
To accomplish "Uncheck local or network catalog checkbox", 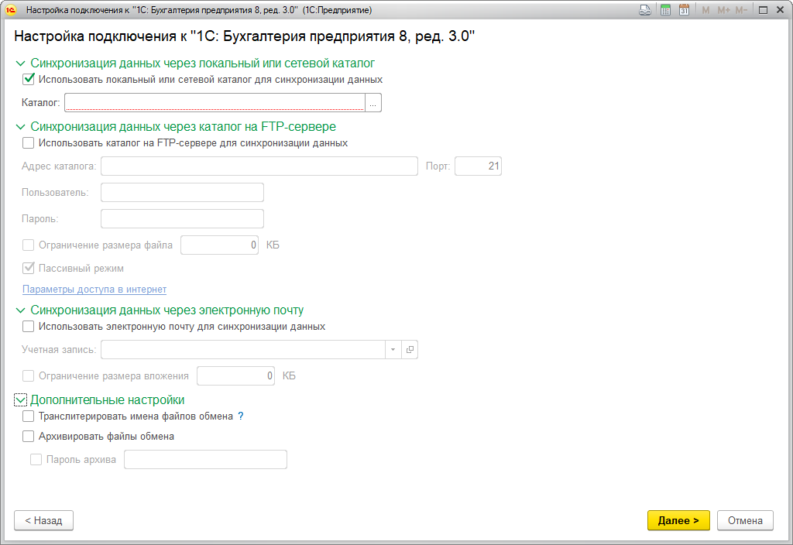I will 29,79.
